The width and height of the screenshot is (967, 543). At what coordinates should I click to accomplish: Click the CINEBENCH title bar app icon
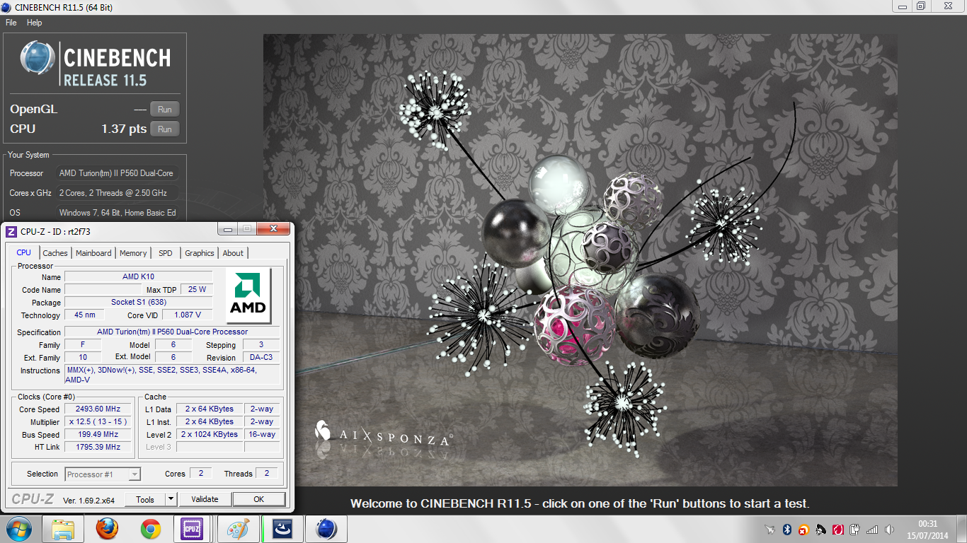pos(6,7)
